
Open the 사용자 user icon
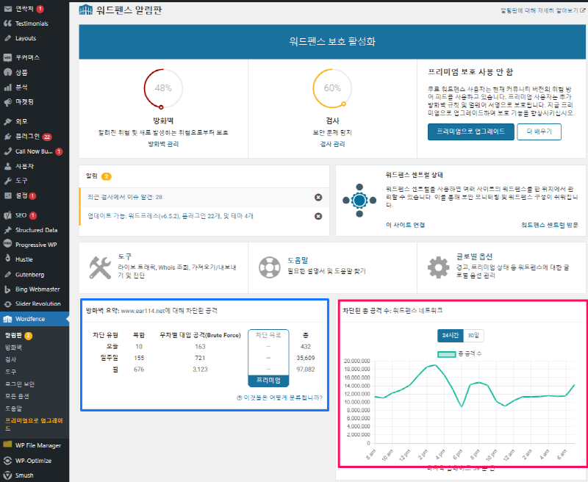tap(7, 166)
